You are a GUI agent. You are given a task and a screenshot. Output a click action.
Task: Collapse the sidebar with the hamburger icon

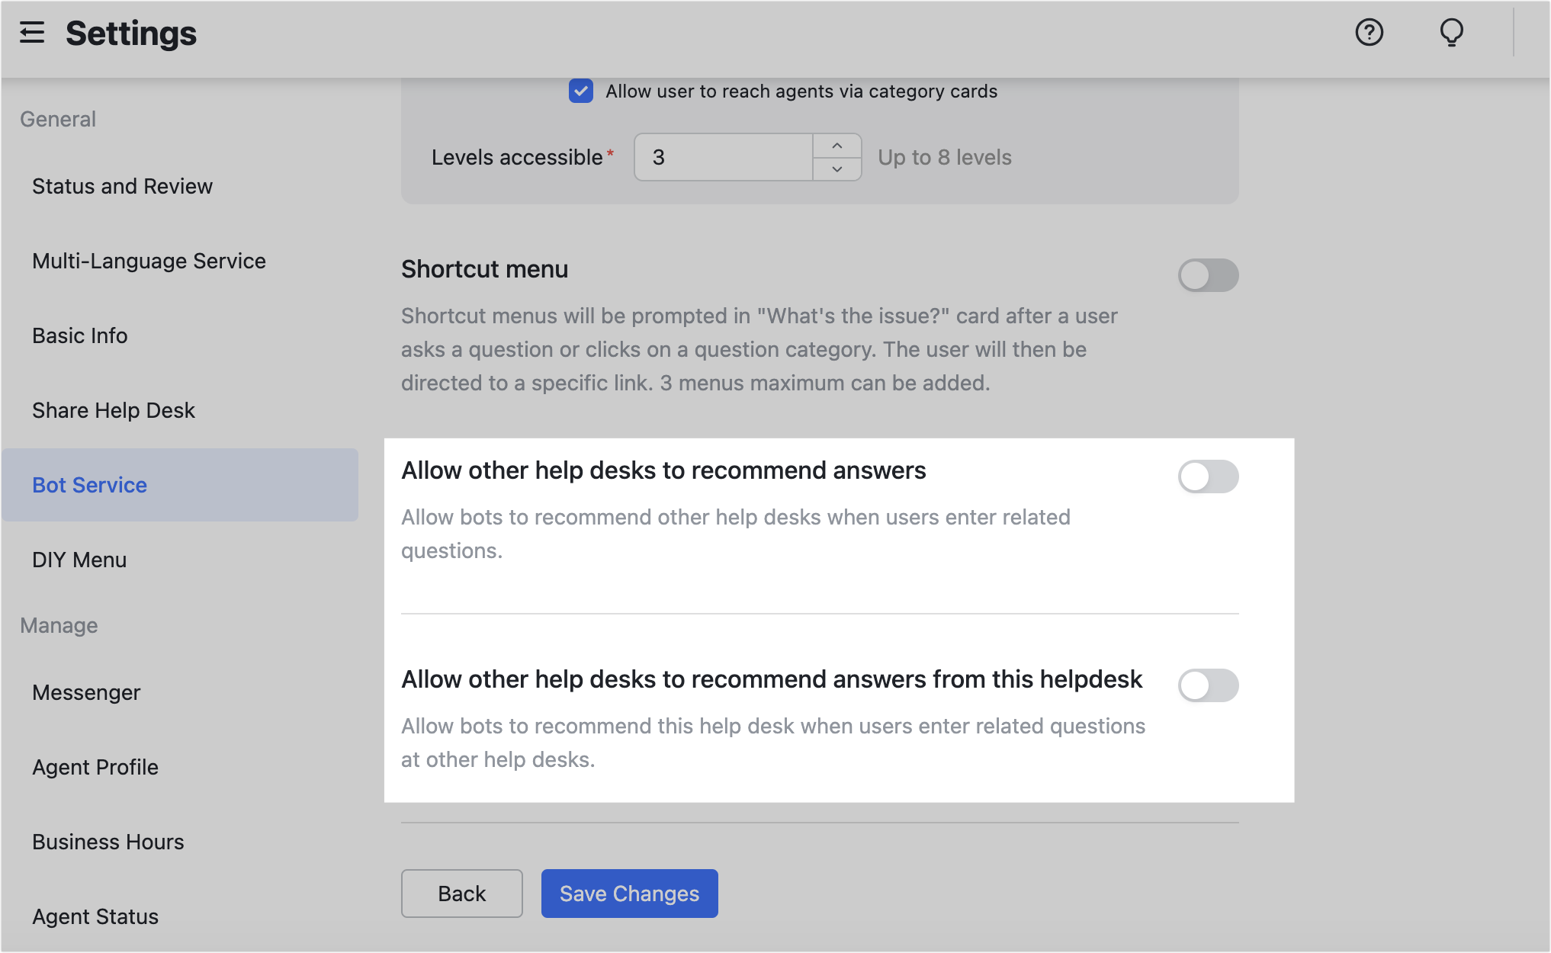point(32,33)
